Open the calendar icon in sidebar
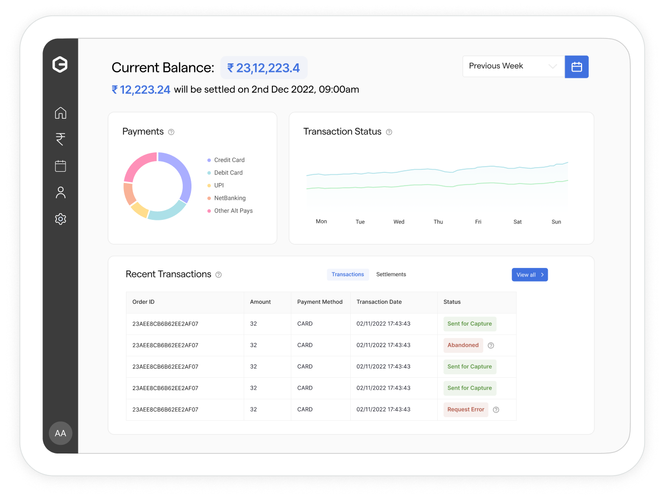Viewport: 664px width, 499px height. coord(60,166)
